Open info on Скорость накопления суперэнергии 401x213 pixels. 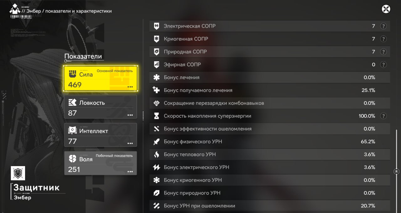383,116
